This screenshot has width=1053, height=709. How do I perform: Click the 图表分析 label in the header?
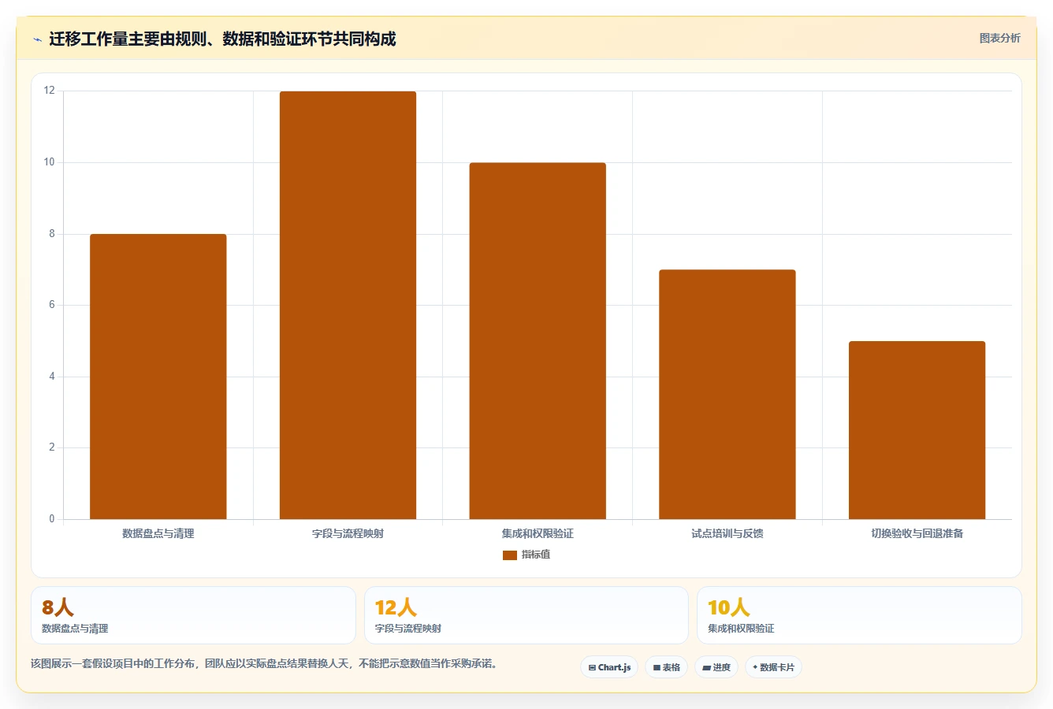[x=999, y=38]
